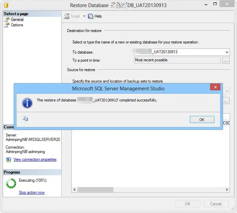The height and width of the screenshot is (213, 237).
Task: Click the connection properties icon
Action: [8, 159]
